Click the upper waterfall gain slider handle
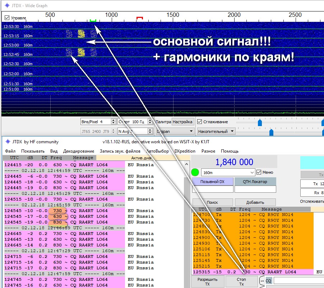The width and height of the screenshot is (324, 288). (x=260, y=123)
